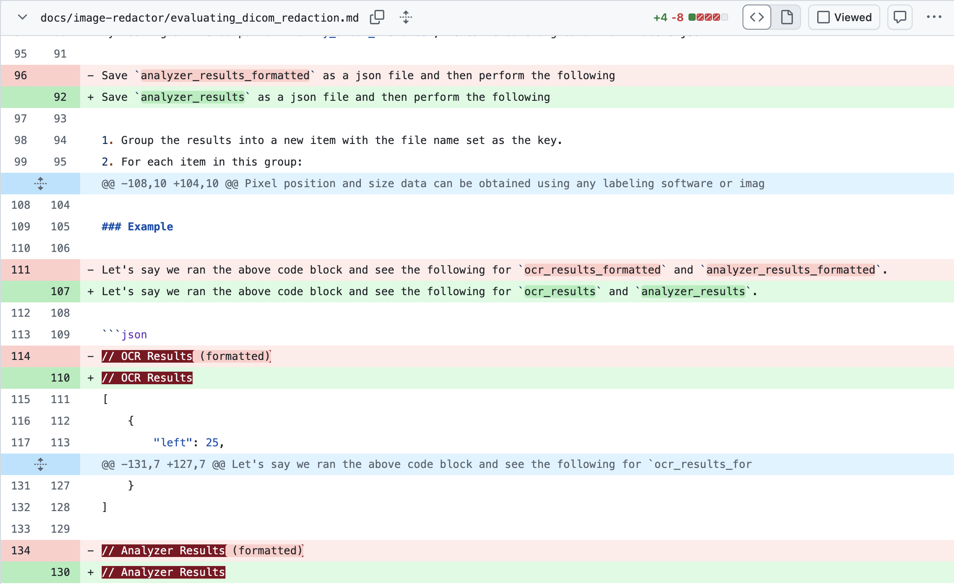Open the three-dot file options menu
The height and width of the screenshot is (584, 954).
[934, 18]
